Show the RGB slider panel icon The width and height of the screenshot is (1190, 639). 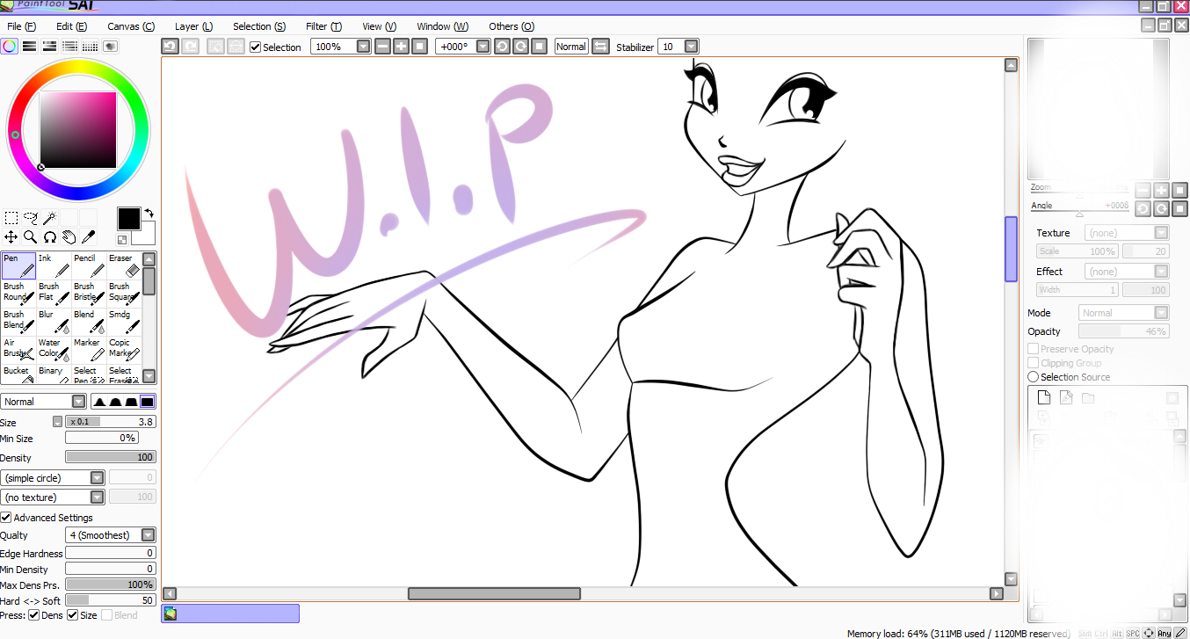[30, 47]
